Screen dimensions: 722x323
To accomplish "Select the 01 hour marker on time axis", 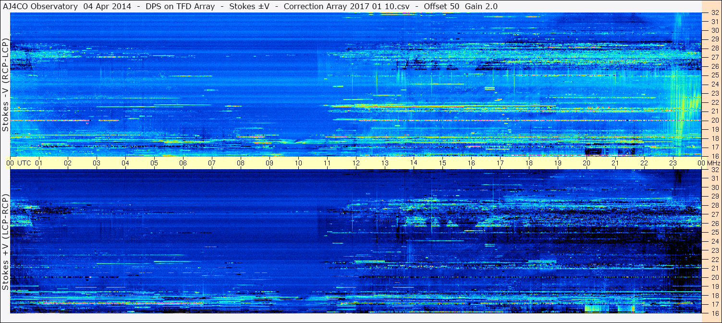I will (x=39, y=163).
